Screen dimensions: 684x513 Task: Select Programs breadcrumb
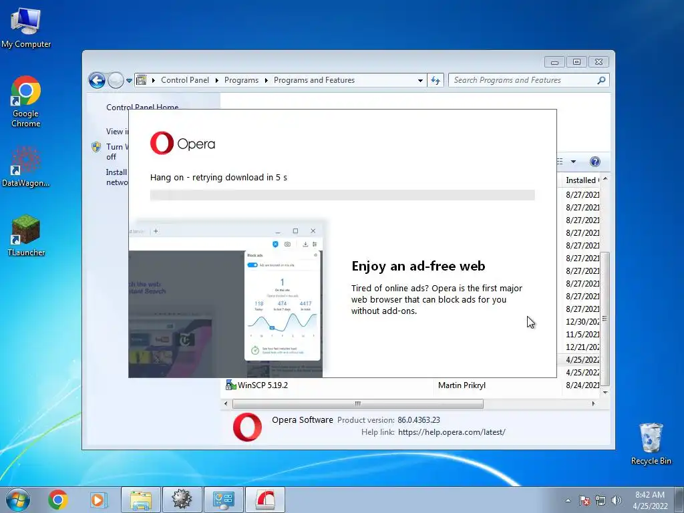(x=241, y=80)
